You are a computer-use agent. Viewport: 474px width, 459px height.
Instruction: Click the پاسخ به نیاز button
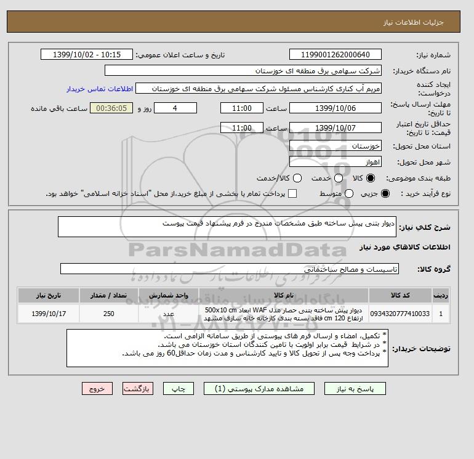[x=355, y=389]
